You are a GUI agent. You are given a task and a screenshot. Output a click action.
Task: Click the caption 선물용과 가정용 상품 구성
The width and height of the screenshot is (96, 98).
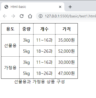[39, 82]
